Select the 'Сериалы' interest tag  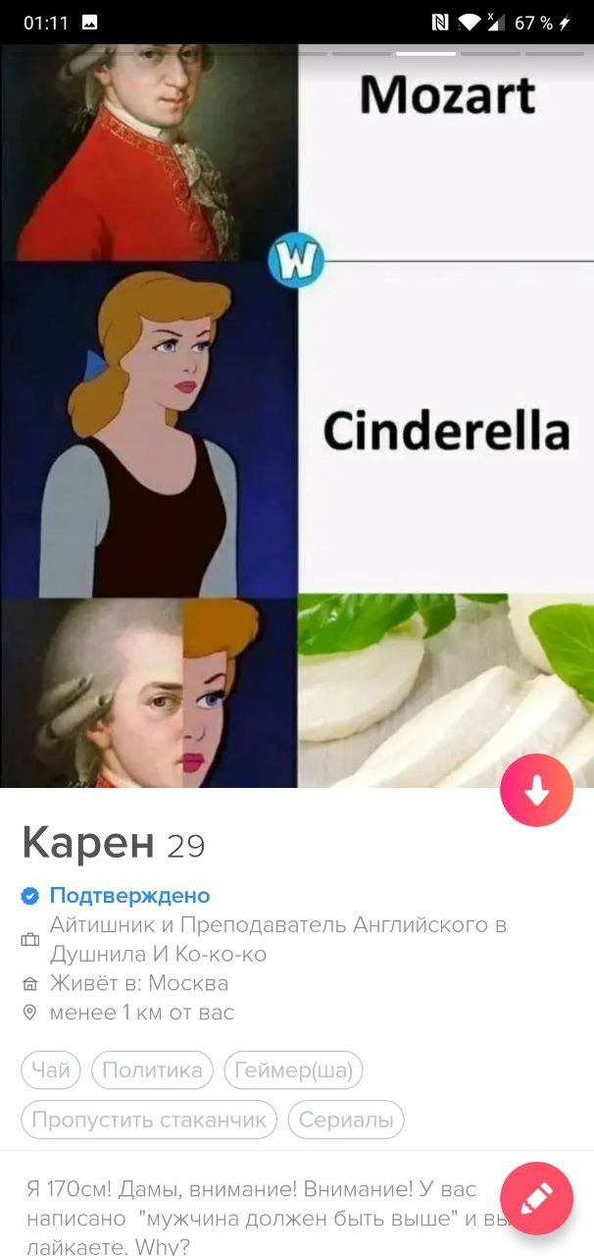click(346, 1120)
